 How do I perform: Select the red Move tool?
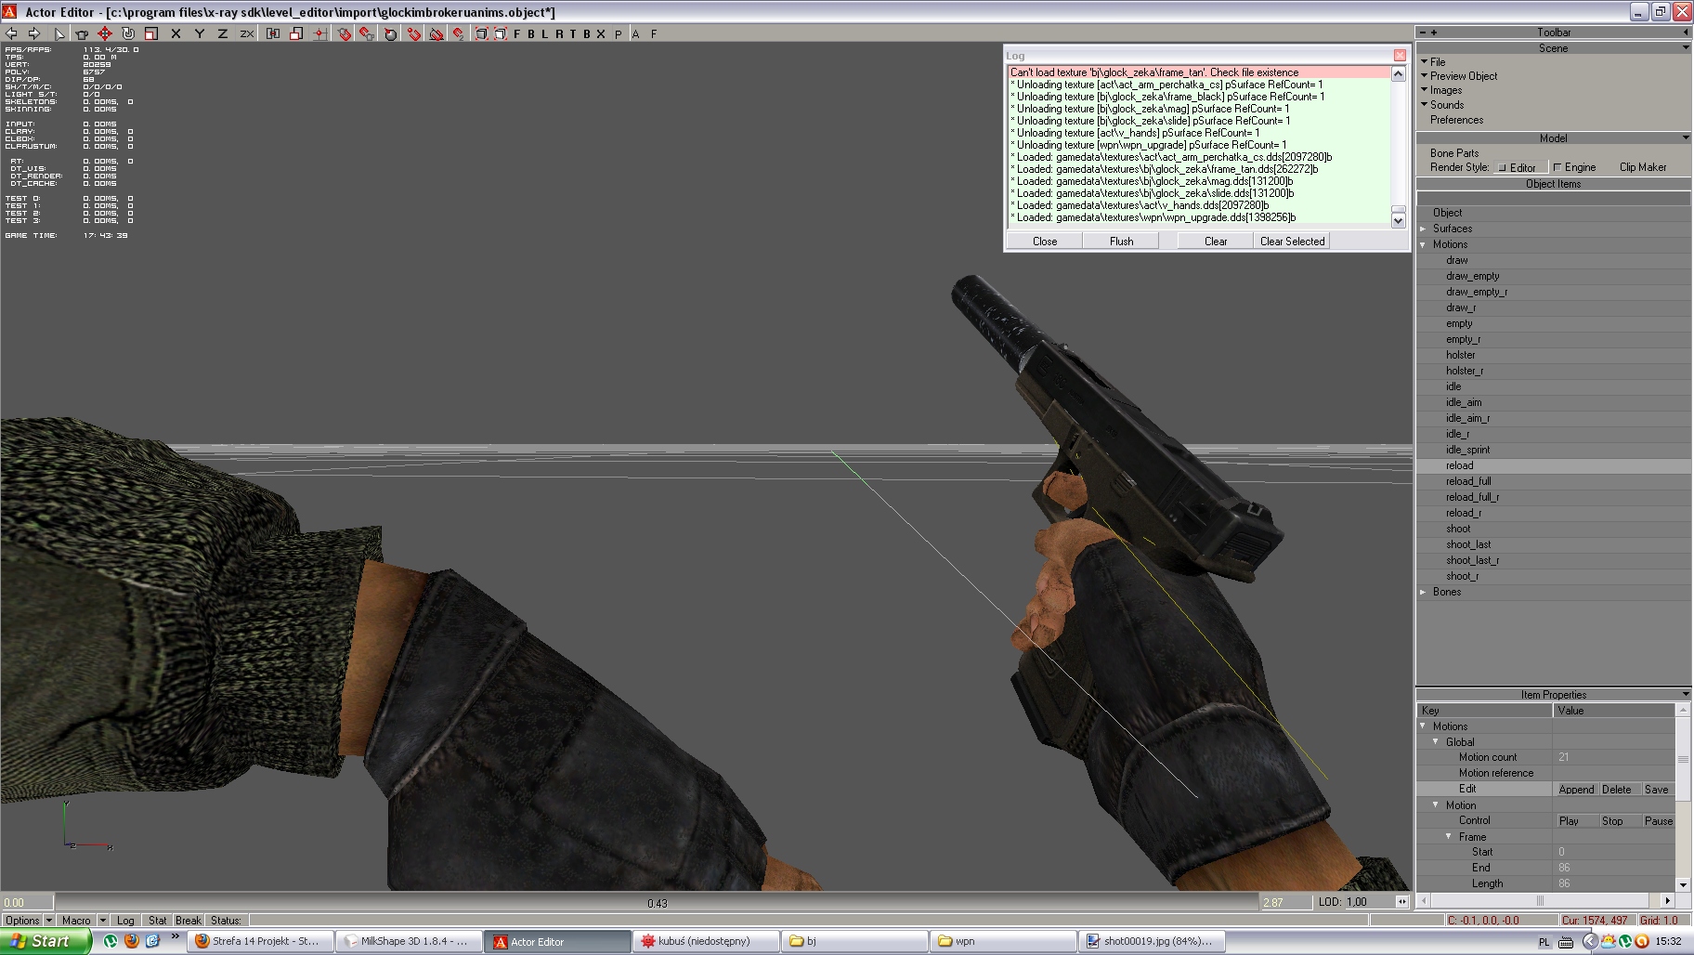pos(105,33)
